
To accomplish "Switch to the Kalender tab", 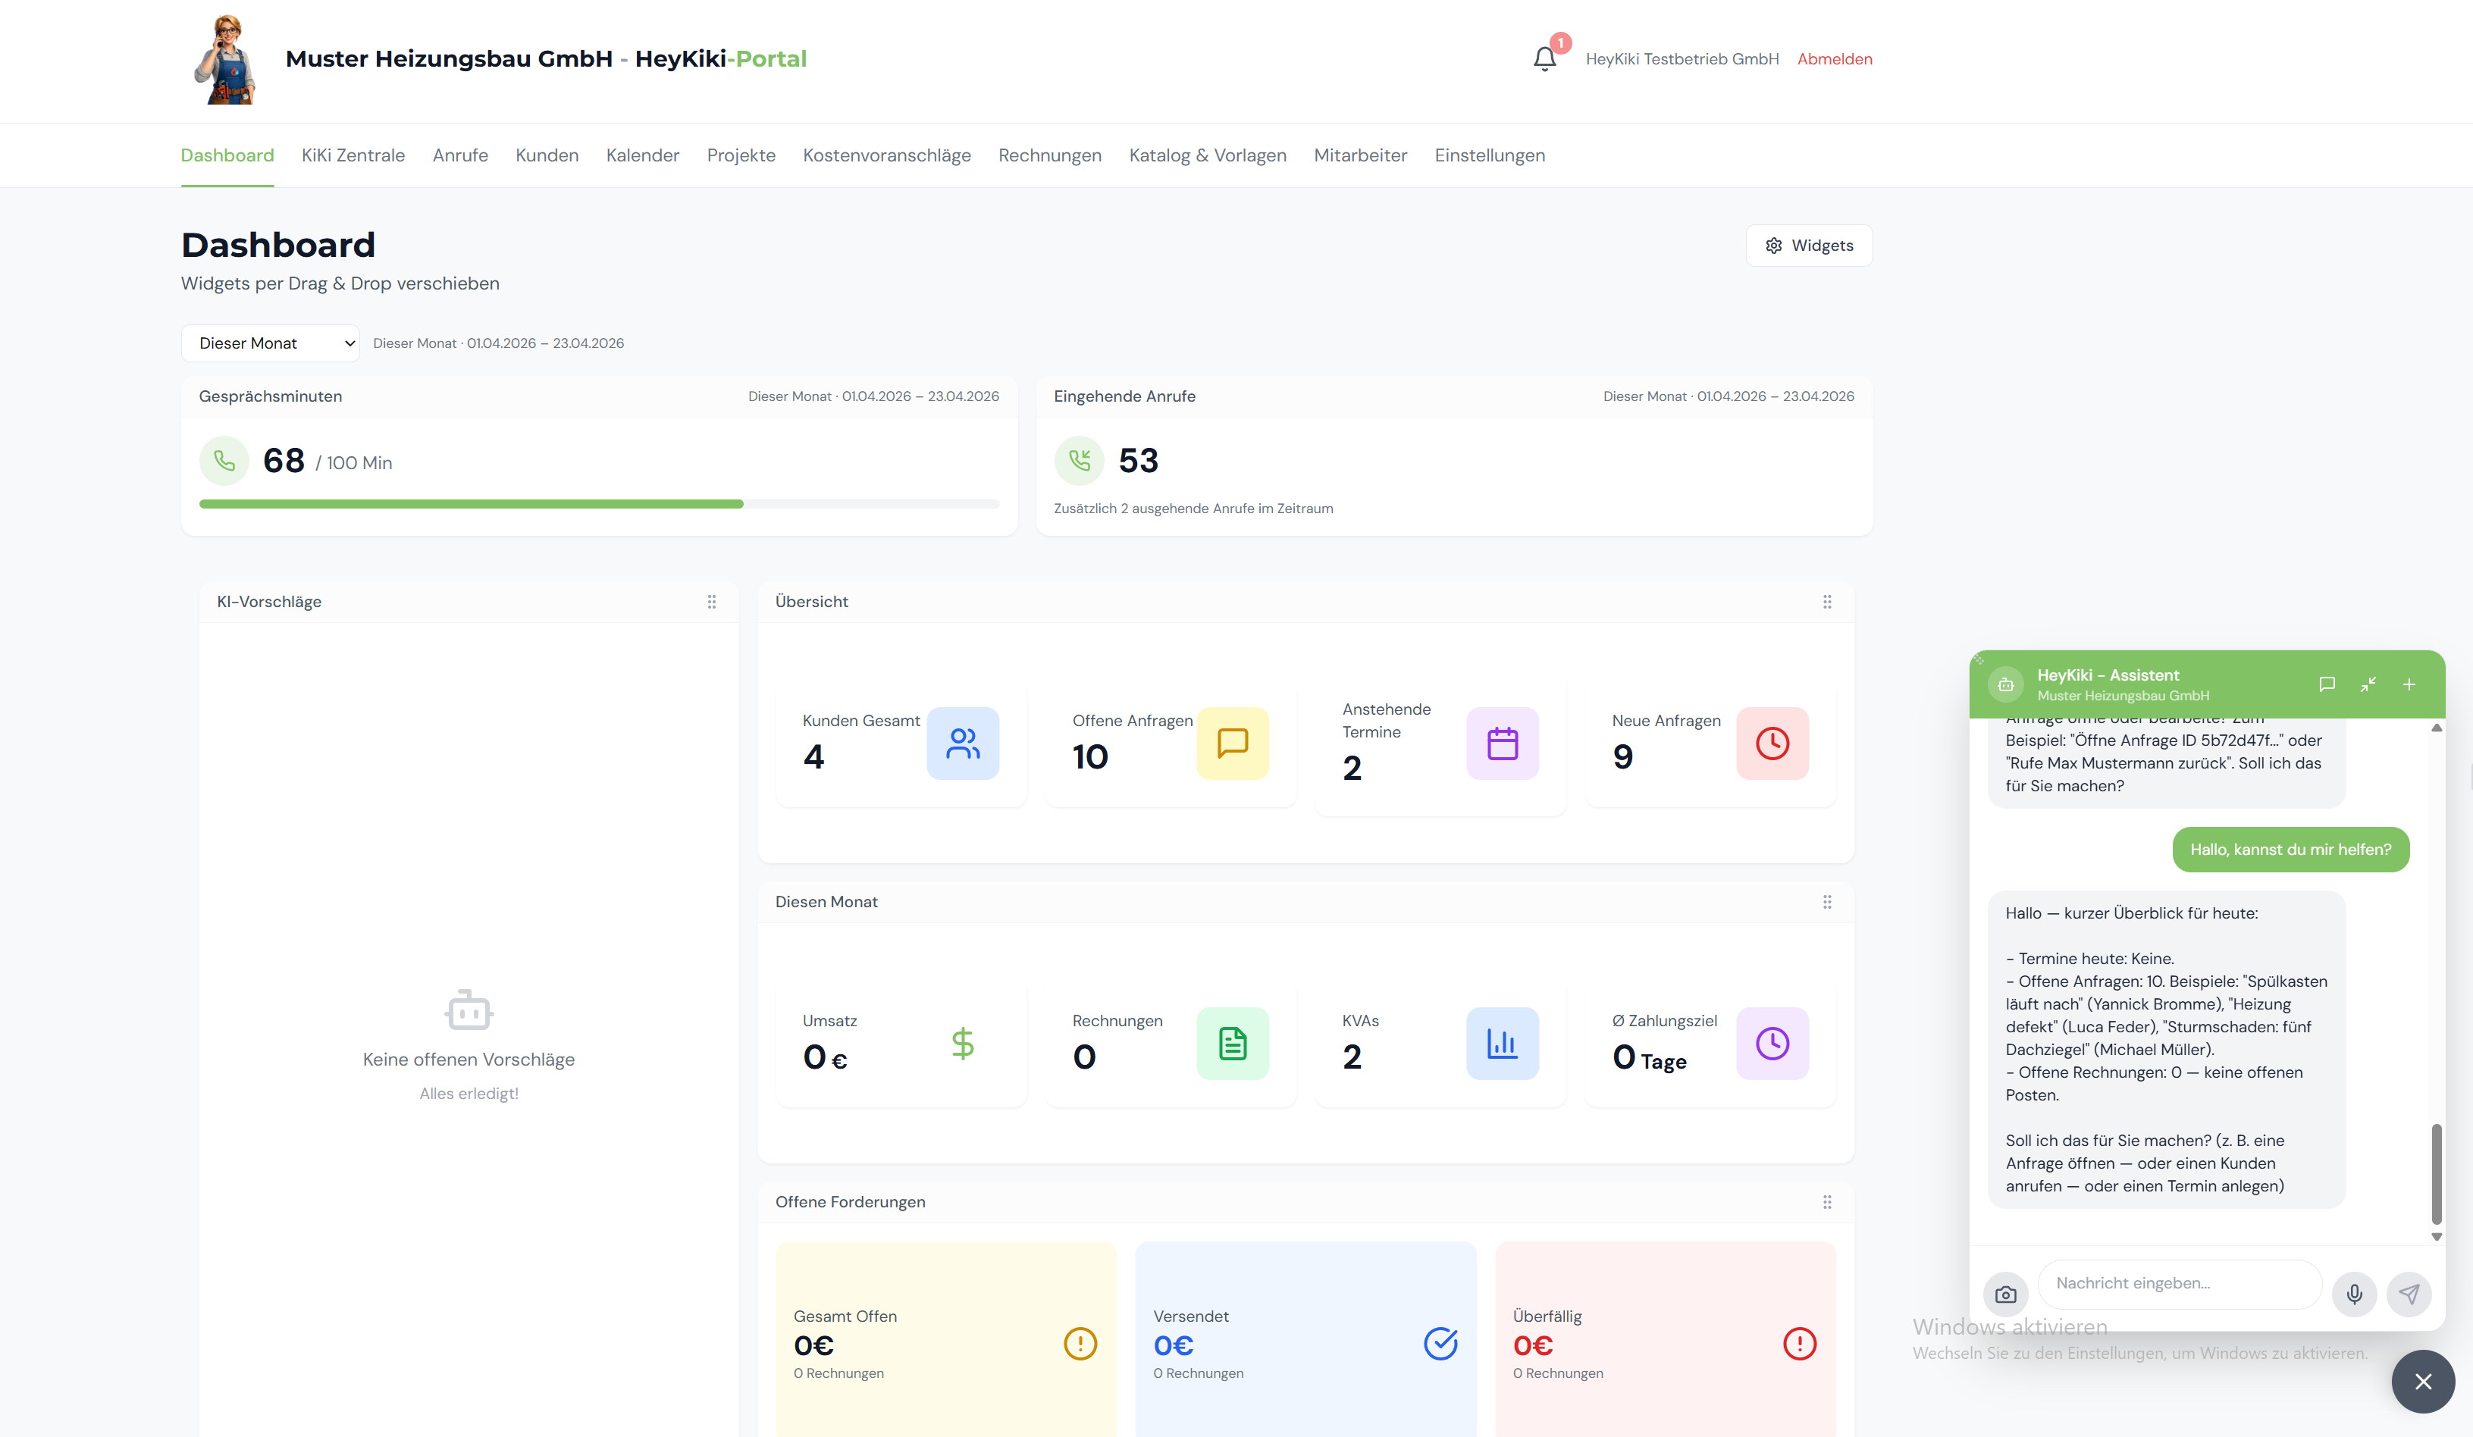I will [x=642, y=155].
